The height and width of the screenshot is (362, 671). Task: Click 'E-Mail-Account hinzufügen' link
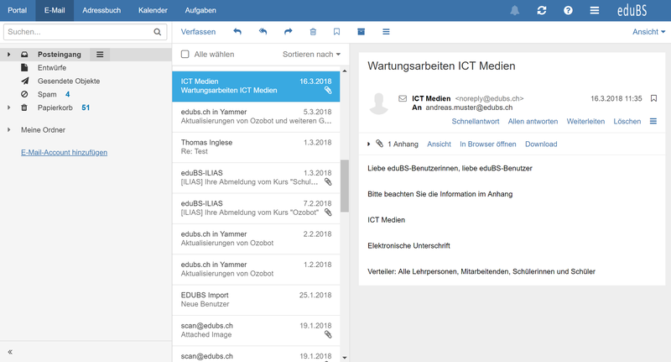(64, 152)
